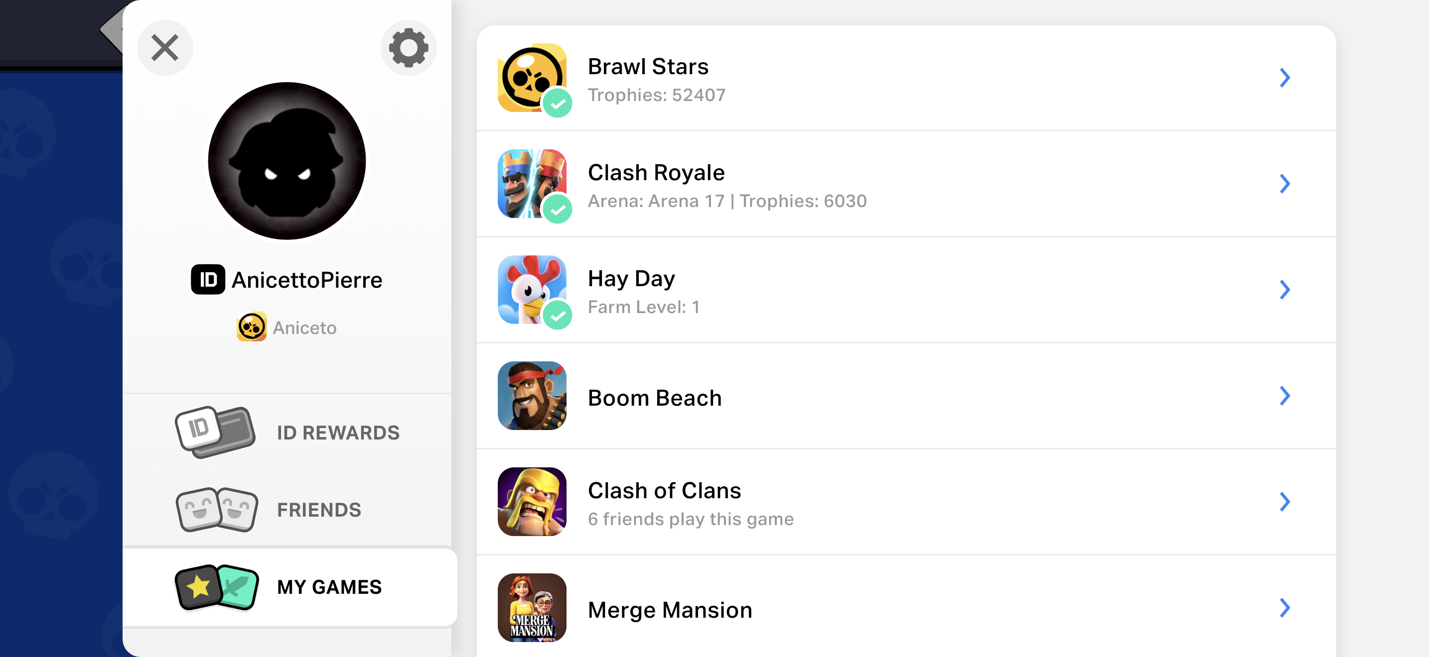Viewport: 1429px width, 657px height.
Task: Click the Merge Mansion app icon
Action: click(532, 607)
